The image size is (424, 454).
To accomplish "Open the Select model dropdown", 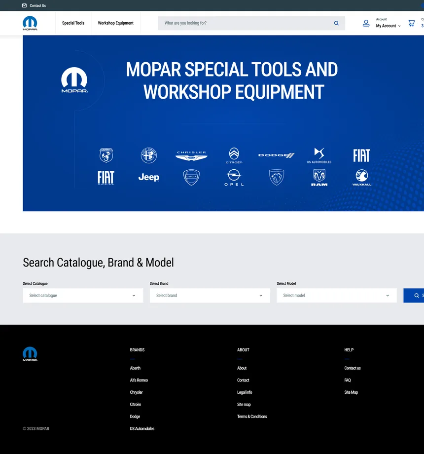I will point(337,295).
